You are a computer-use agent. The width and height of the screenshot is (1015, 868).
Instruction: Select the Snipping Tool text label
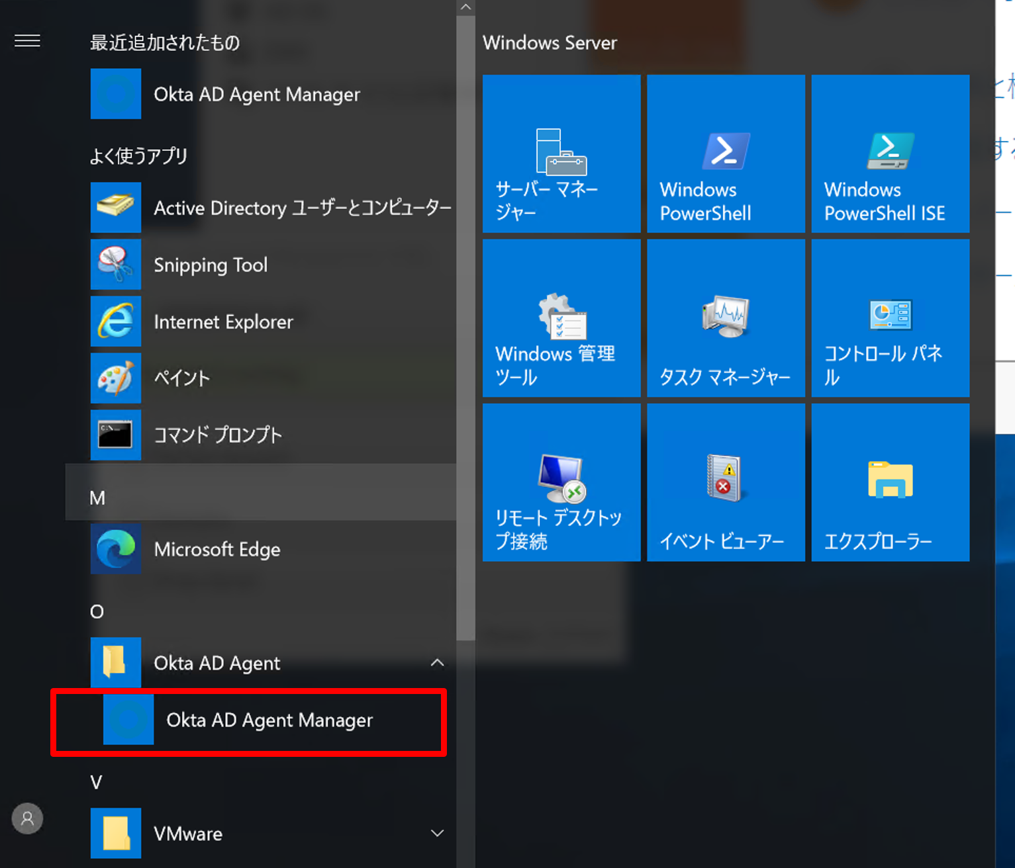211,265
